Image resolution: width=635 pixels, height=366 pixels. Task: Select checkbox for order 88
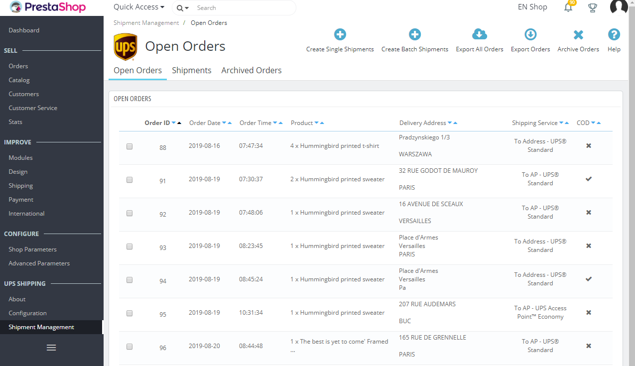click(x=129, y=146)
